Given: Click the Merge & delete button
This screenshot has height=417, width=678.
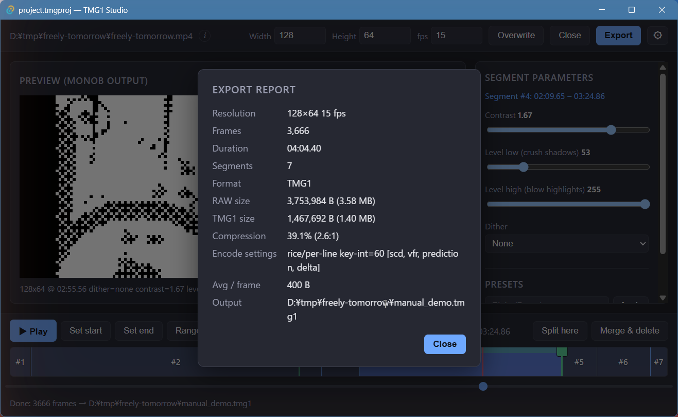Looking at the screenshot, I should 630,331.
